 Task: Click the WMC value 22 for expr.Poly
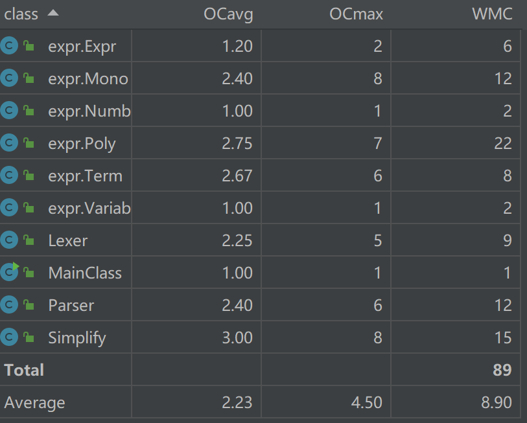[502, 143]
